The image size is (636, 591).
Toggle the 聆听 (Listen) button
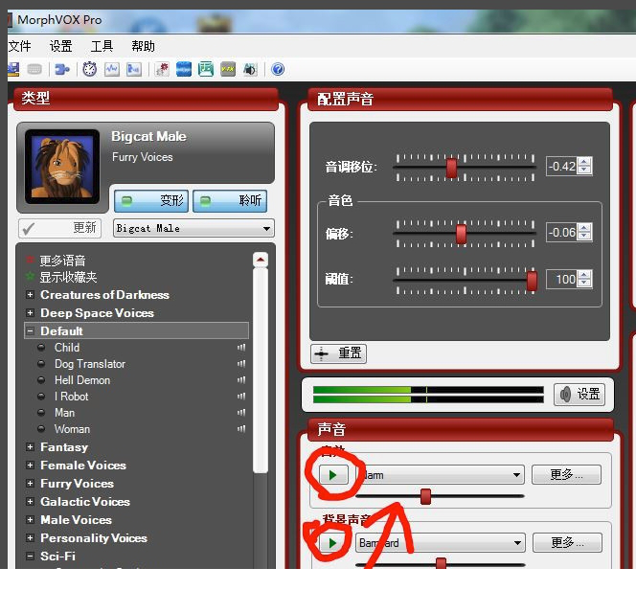tap(230, 201)
